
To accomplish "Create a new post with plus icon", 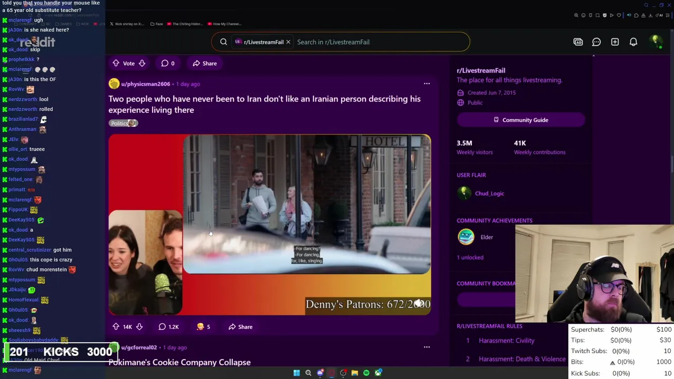I will 615,42.
